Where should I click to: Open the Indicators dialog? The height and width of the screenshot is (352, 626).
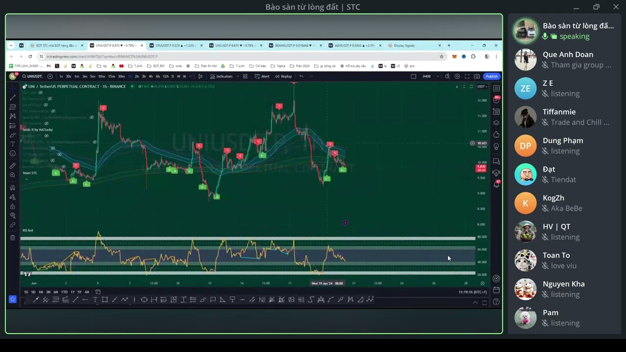pyautogui.click(x=222, y=76)
